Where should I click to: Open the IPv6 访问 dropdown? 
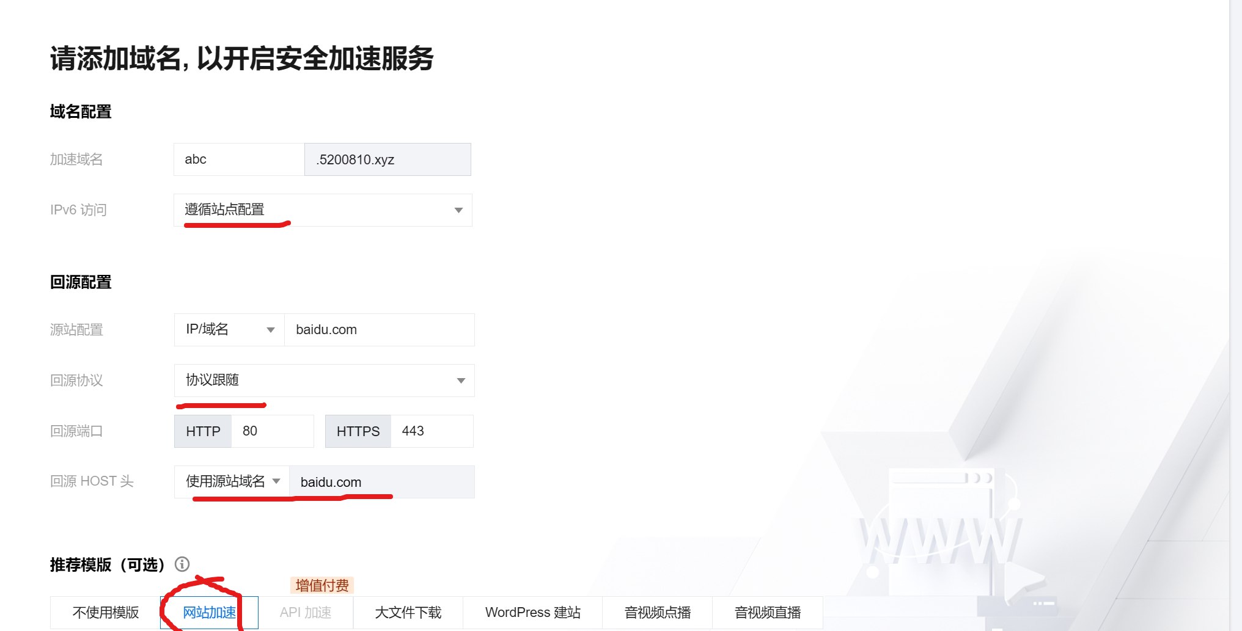click(x=323, y=210)
